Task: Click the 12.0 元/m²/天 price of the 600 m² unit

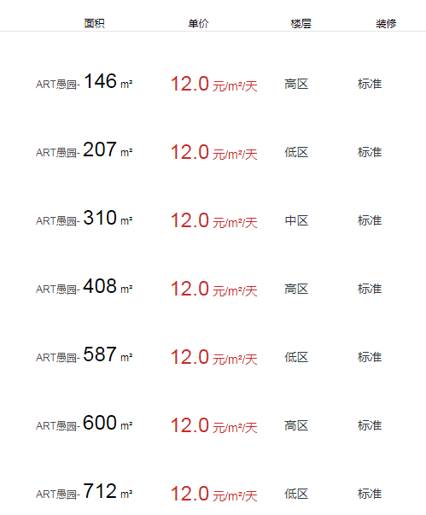Action: tap(214, 425)
